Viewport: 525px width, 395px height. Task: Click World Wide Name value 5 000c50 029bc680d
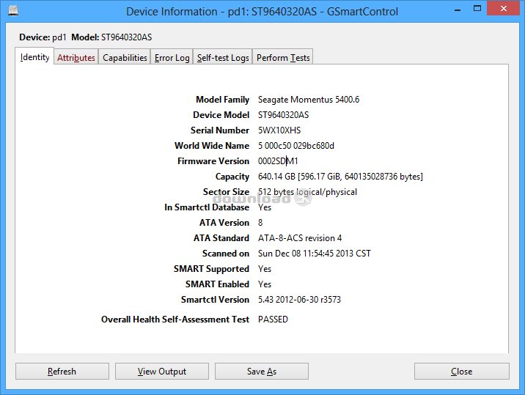pos(296,146)
